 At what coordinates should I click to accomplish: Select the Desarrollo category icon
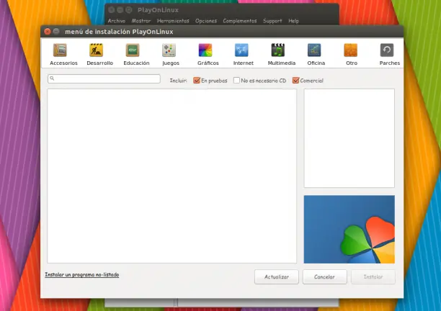[96, 50]
